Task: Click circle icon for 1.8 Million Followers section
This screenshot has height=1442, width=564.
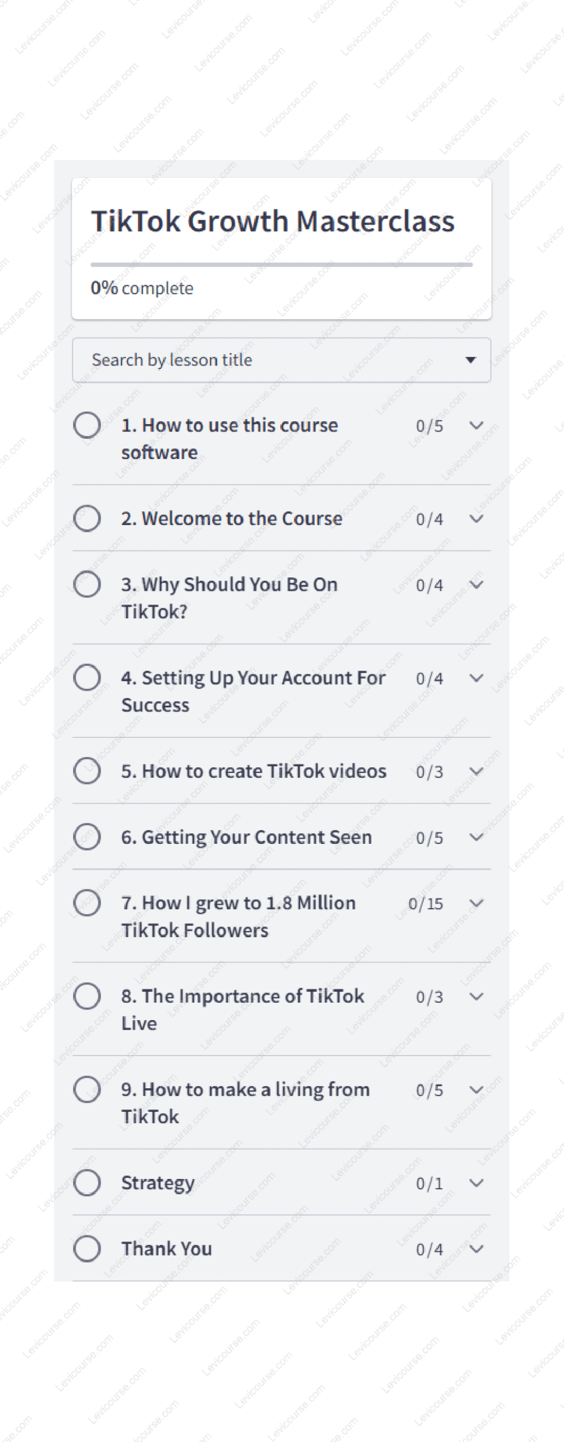Action: click(x=87, y=902)
